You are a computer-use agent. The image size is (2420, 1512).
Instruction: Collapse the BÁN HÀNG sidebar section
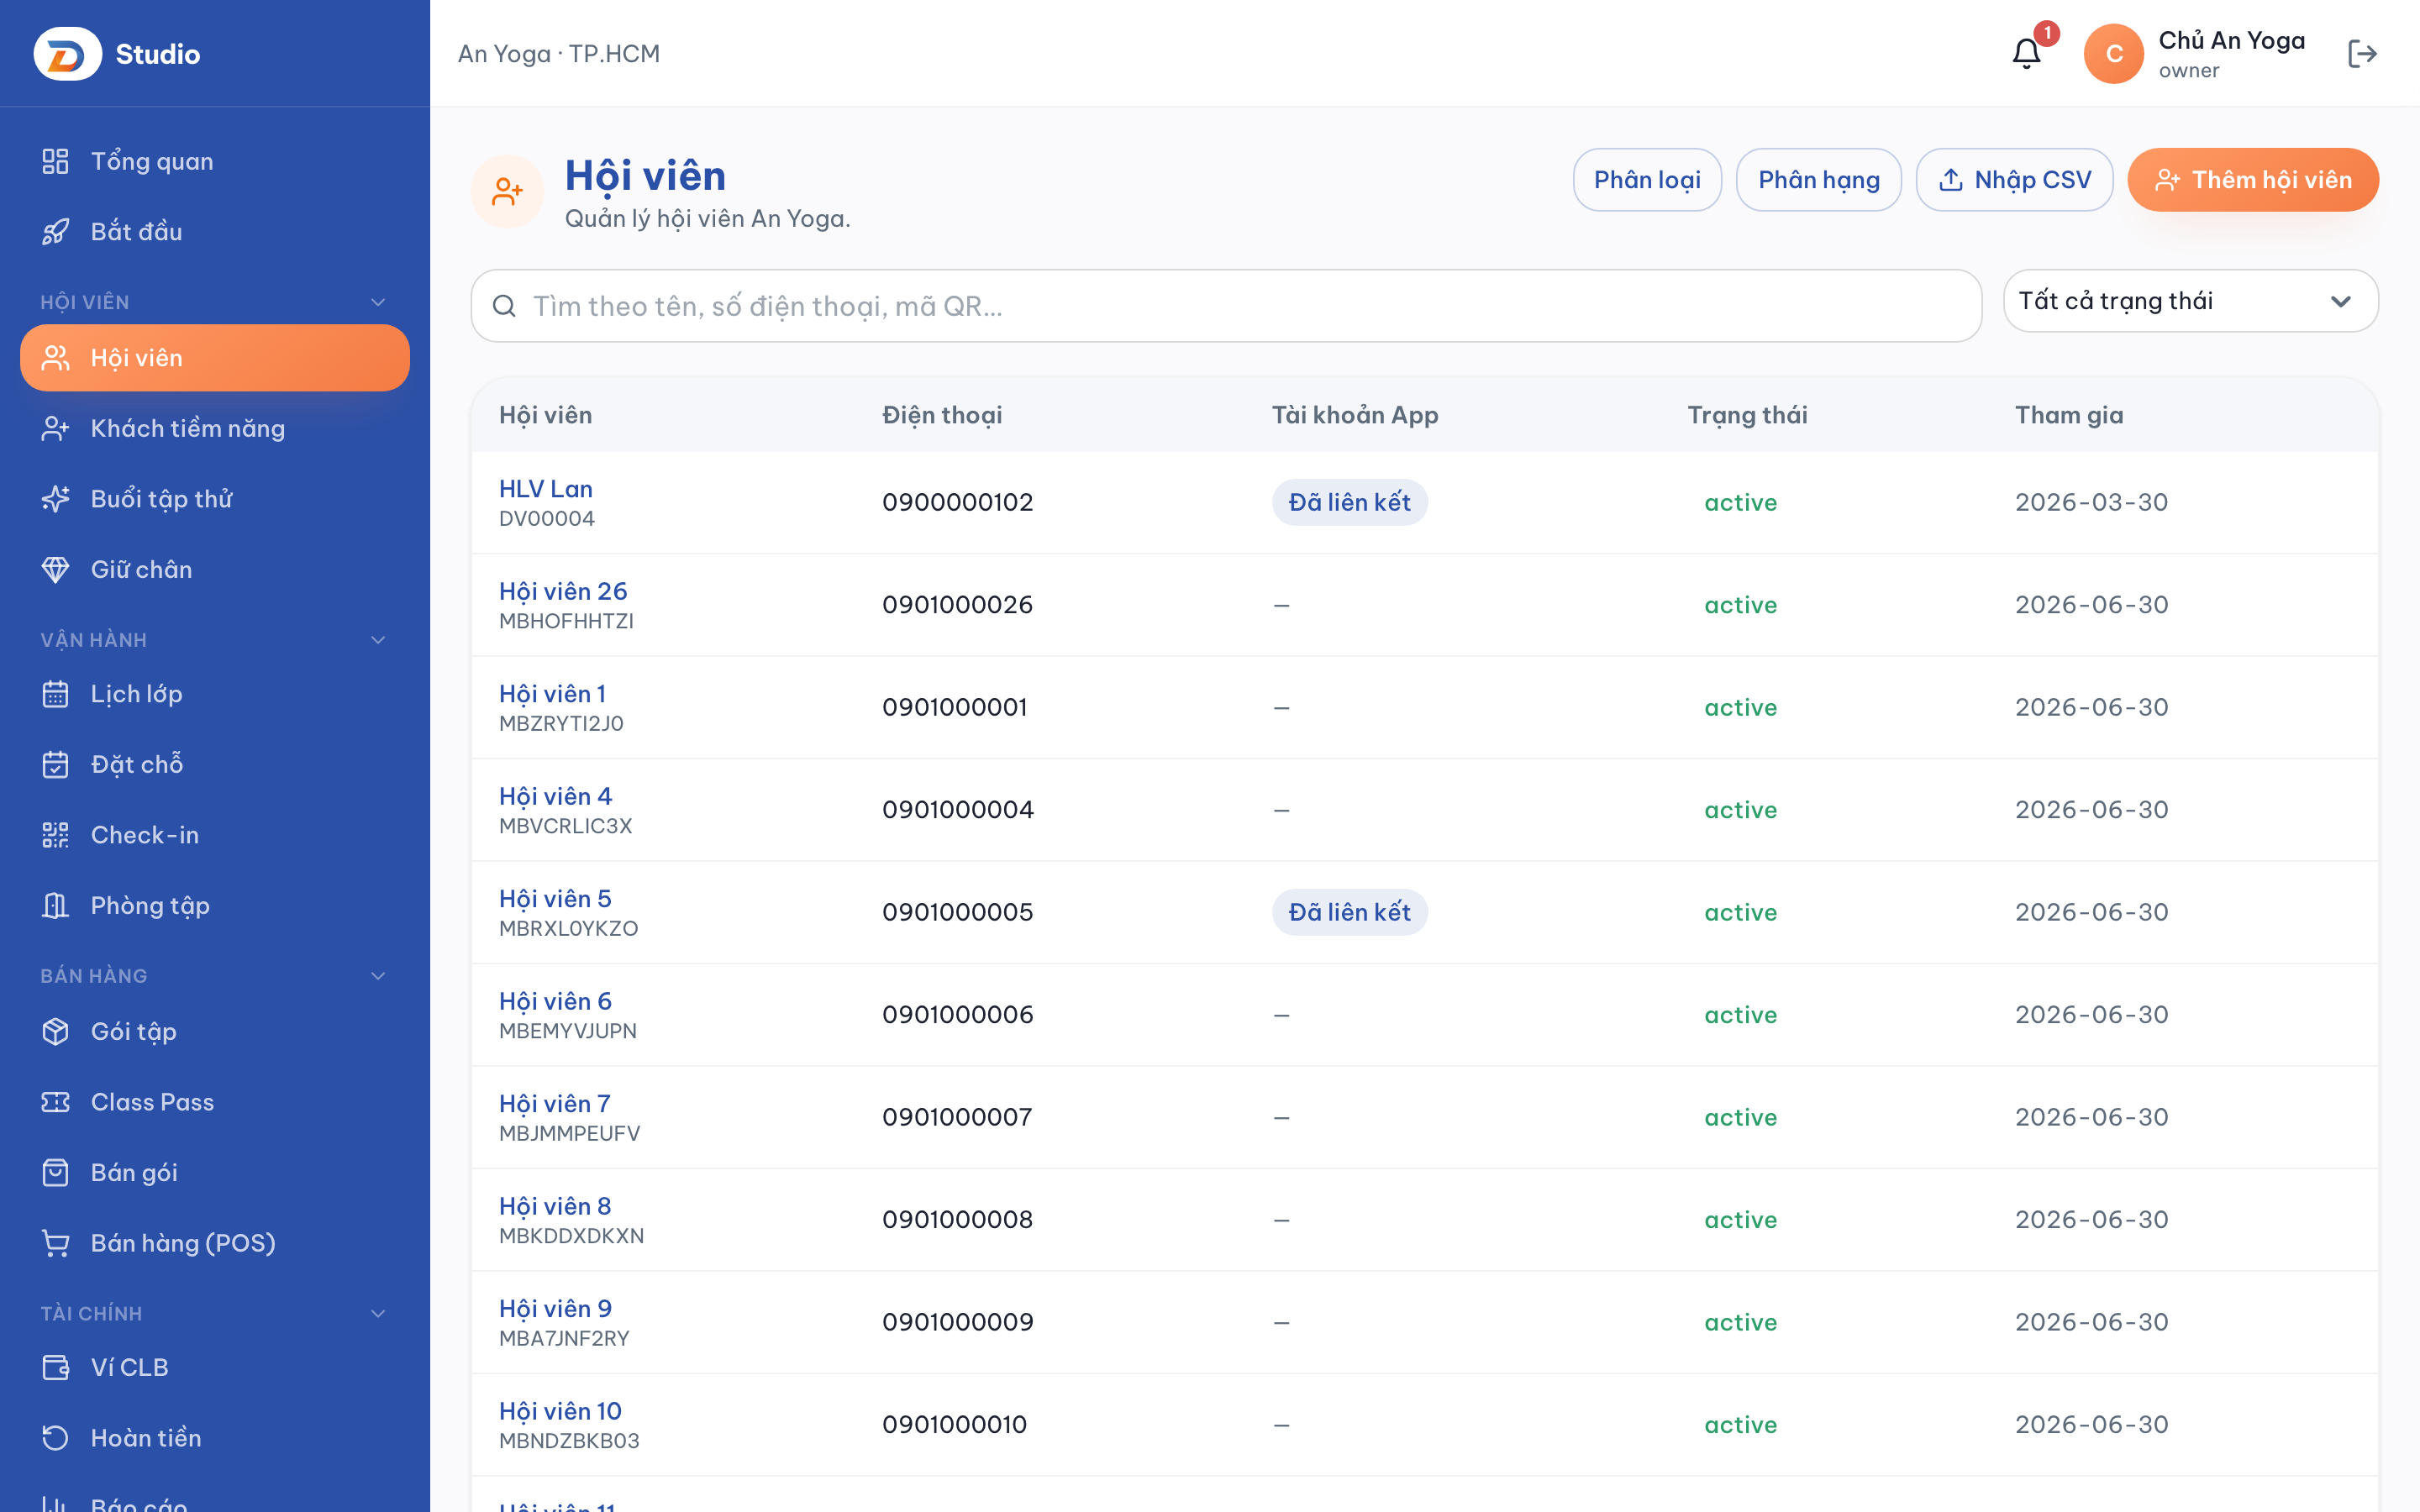tap(378, 976)
